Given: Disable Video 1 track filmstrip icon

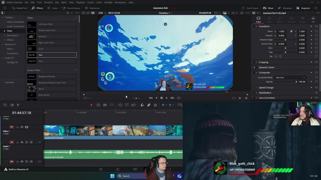Looking at the screenshot, I should (x=27, y=127).
